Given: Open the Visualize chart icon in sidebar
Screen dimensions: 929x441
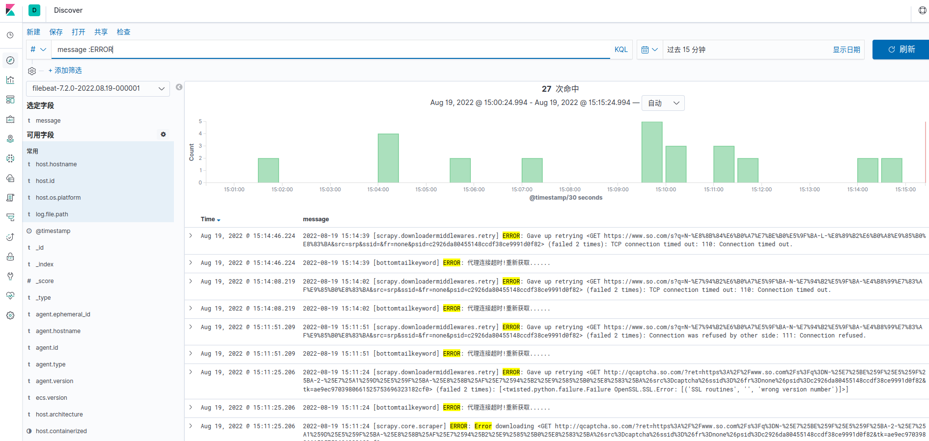Looking at the screenshot, I should tap(10, 80).
